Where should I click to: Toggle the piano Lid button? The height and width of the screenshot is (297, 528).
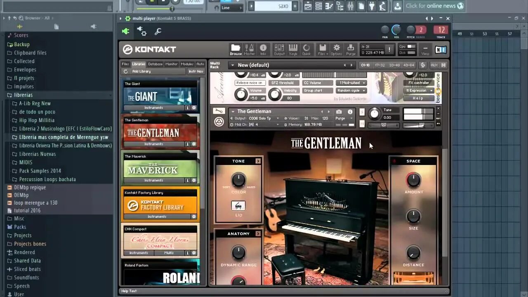tap(238, 205)
